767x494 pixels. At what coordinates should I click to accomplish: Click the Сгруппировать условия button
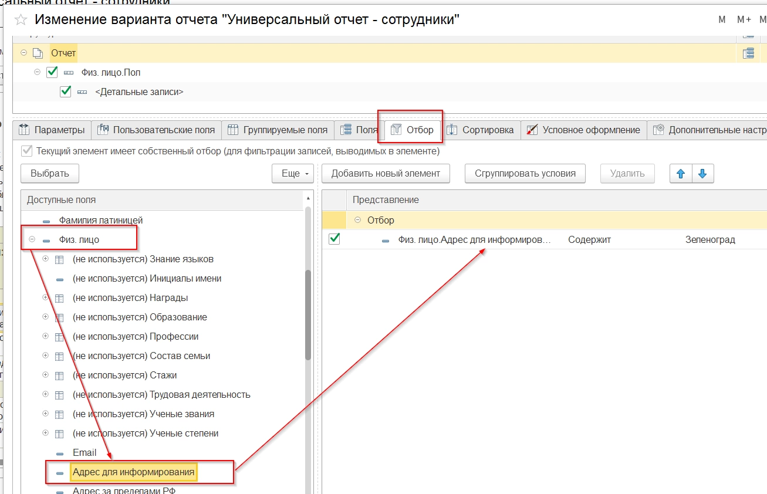point(525,174)
